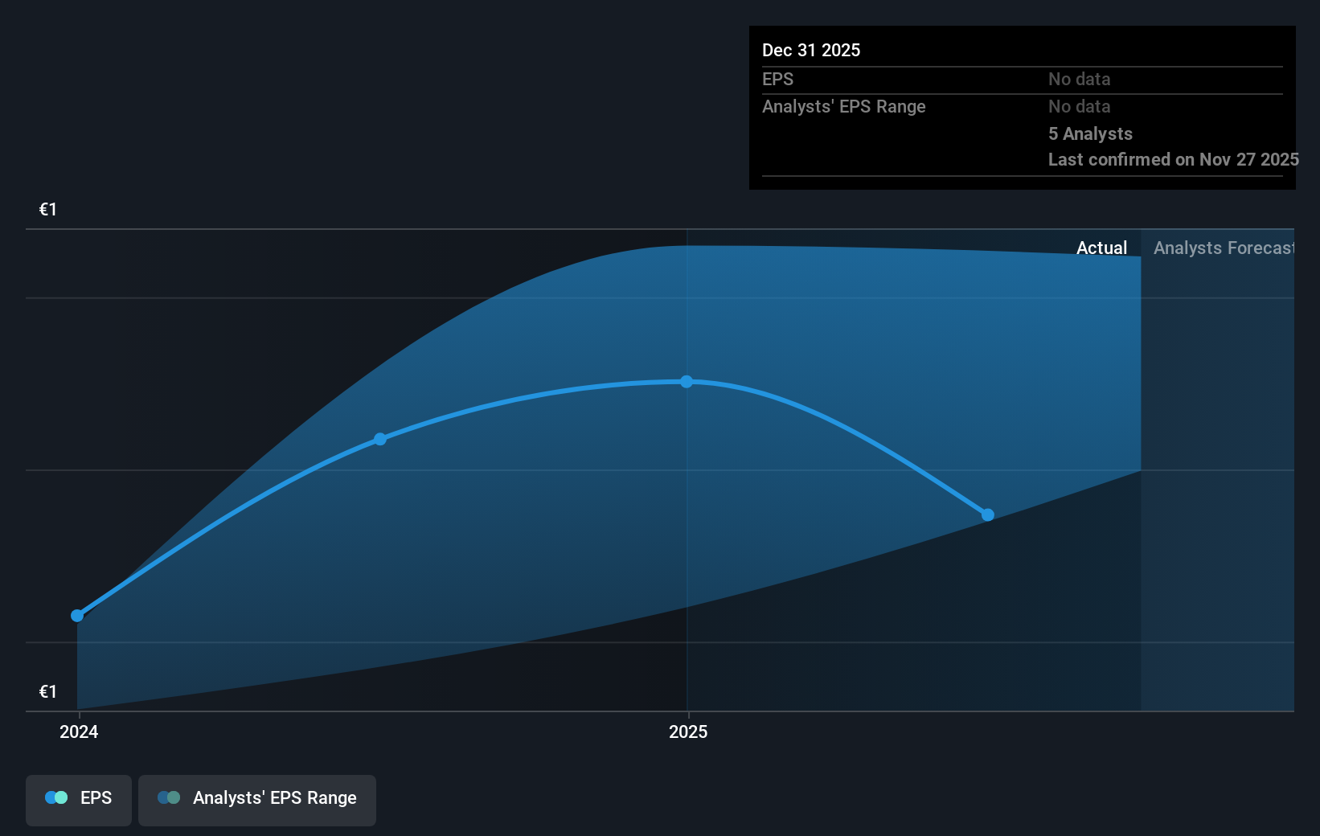Select the latest EPS data point after 2025

tap(987, 514)
